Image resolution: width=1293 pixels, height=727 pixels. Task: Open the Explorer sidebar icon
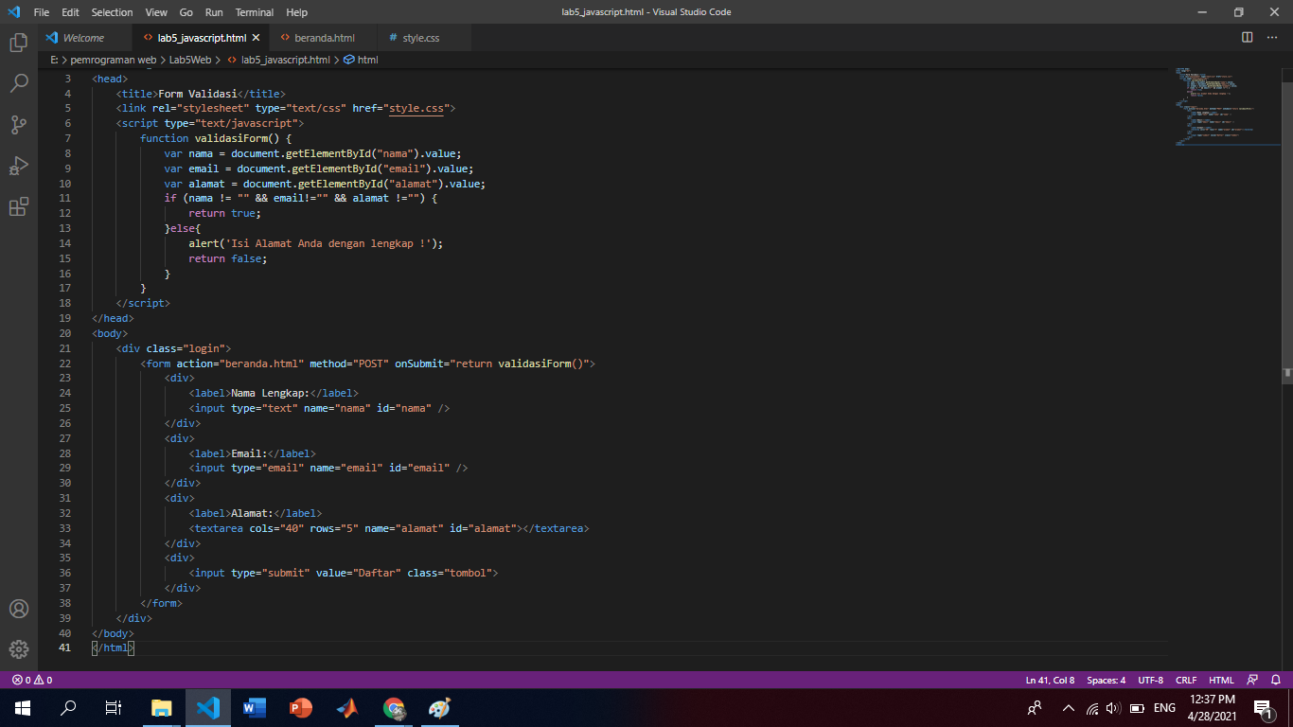[x=19, y=43]
